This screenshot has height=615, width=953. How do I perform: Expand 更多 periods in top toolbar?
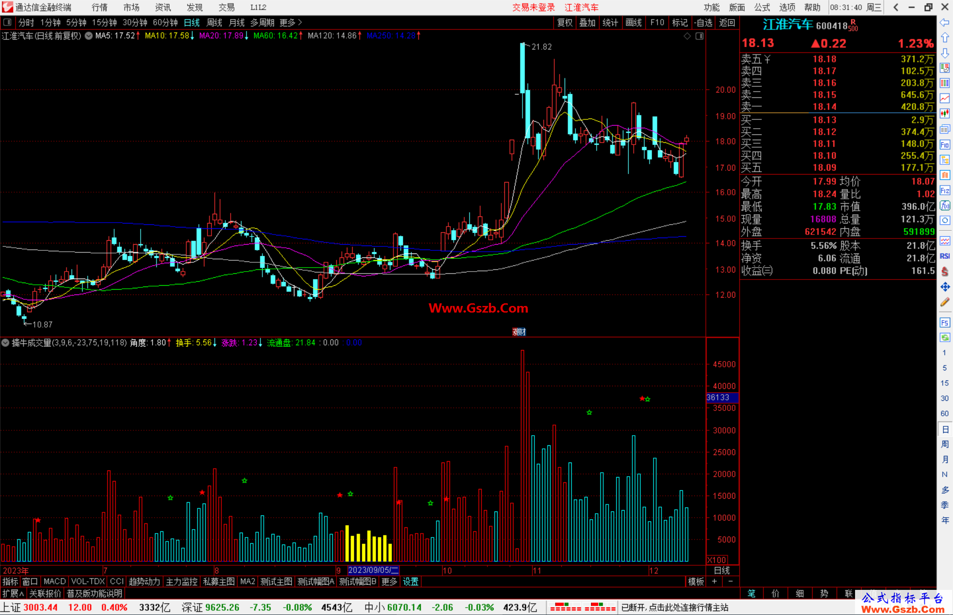point(290,22)
